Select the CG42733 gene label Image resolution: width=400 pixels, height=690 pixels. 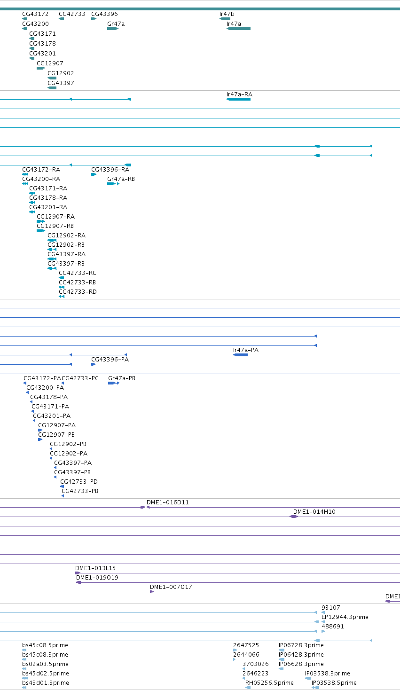(72, 14)
